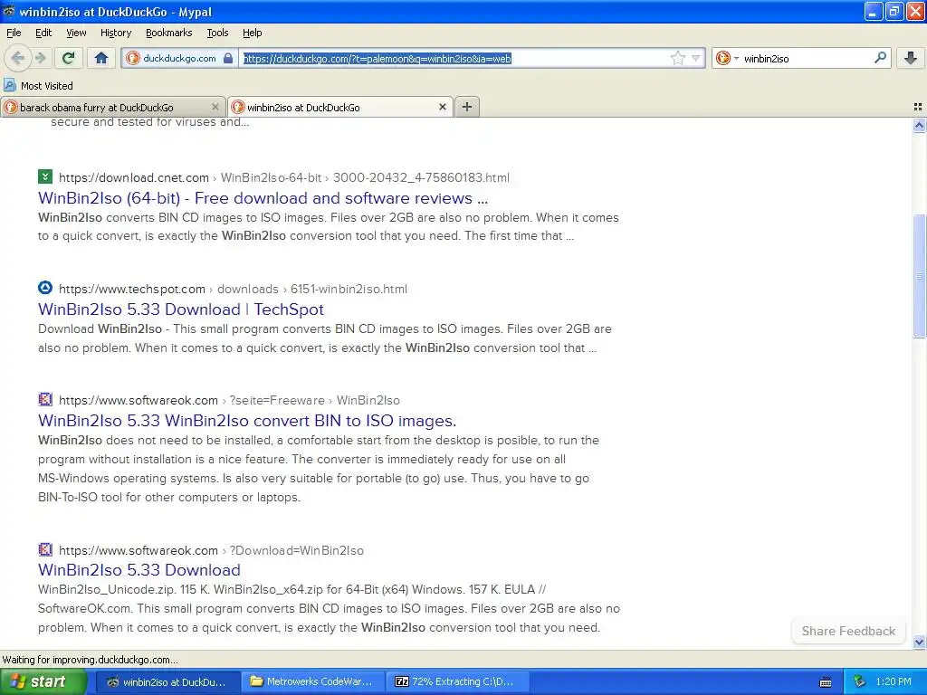Open the View menu
The image size is (927, 695).
[x=76, y=33]
